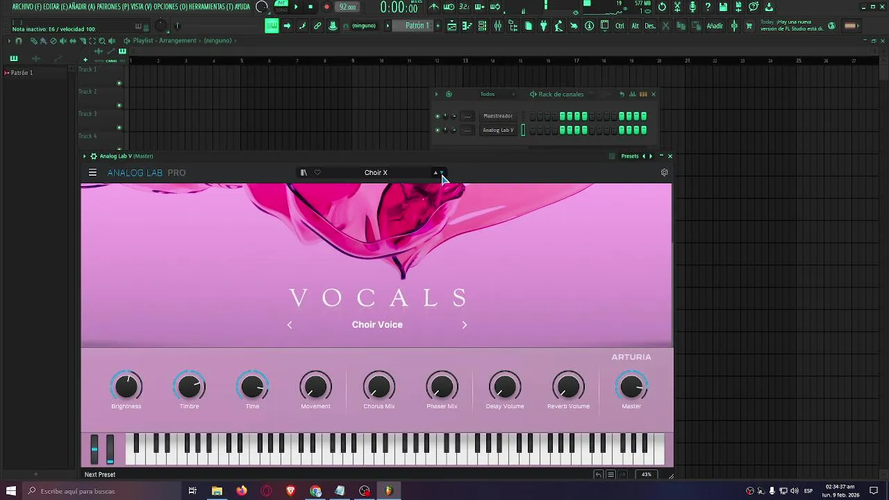
Task: Toggle PAT/SONG mode switch
Action: pyautogui.click(x=281, y=7)
